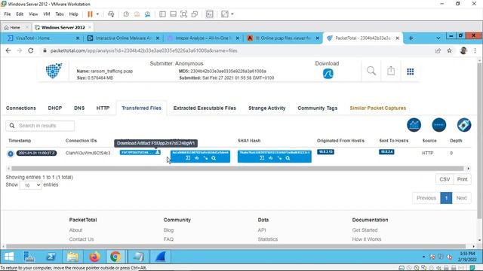Open the VM menu

point(47,14)
